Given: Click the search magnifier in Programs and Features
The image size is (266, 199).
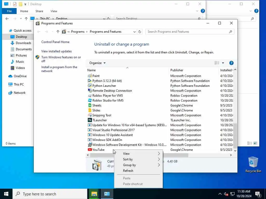Looking at the screenshot, I should point(230,32).
